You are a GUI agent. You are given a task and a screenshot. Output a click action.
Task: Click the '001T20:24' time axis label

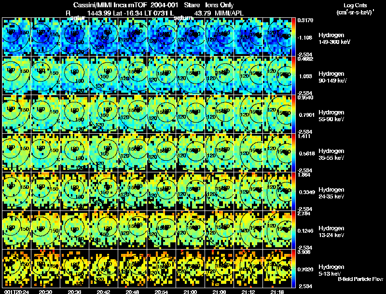pyautogui.click(x=16, y=292)
